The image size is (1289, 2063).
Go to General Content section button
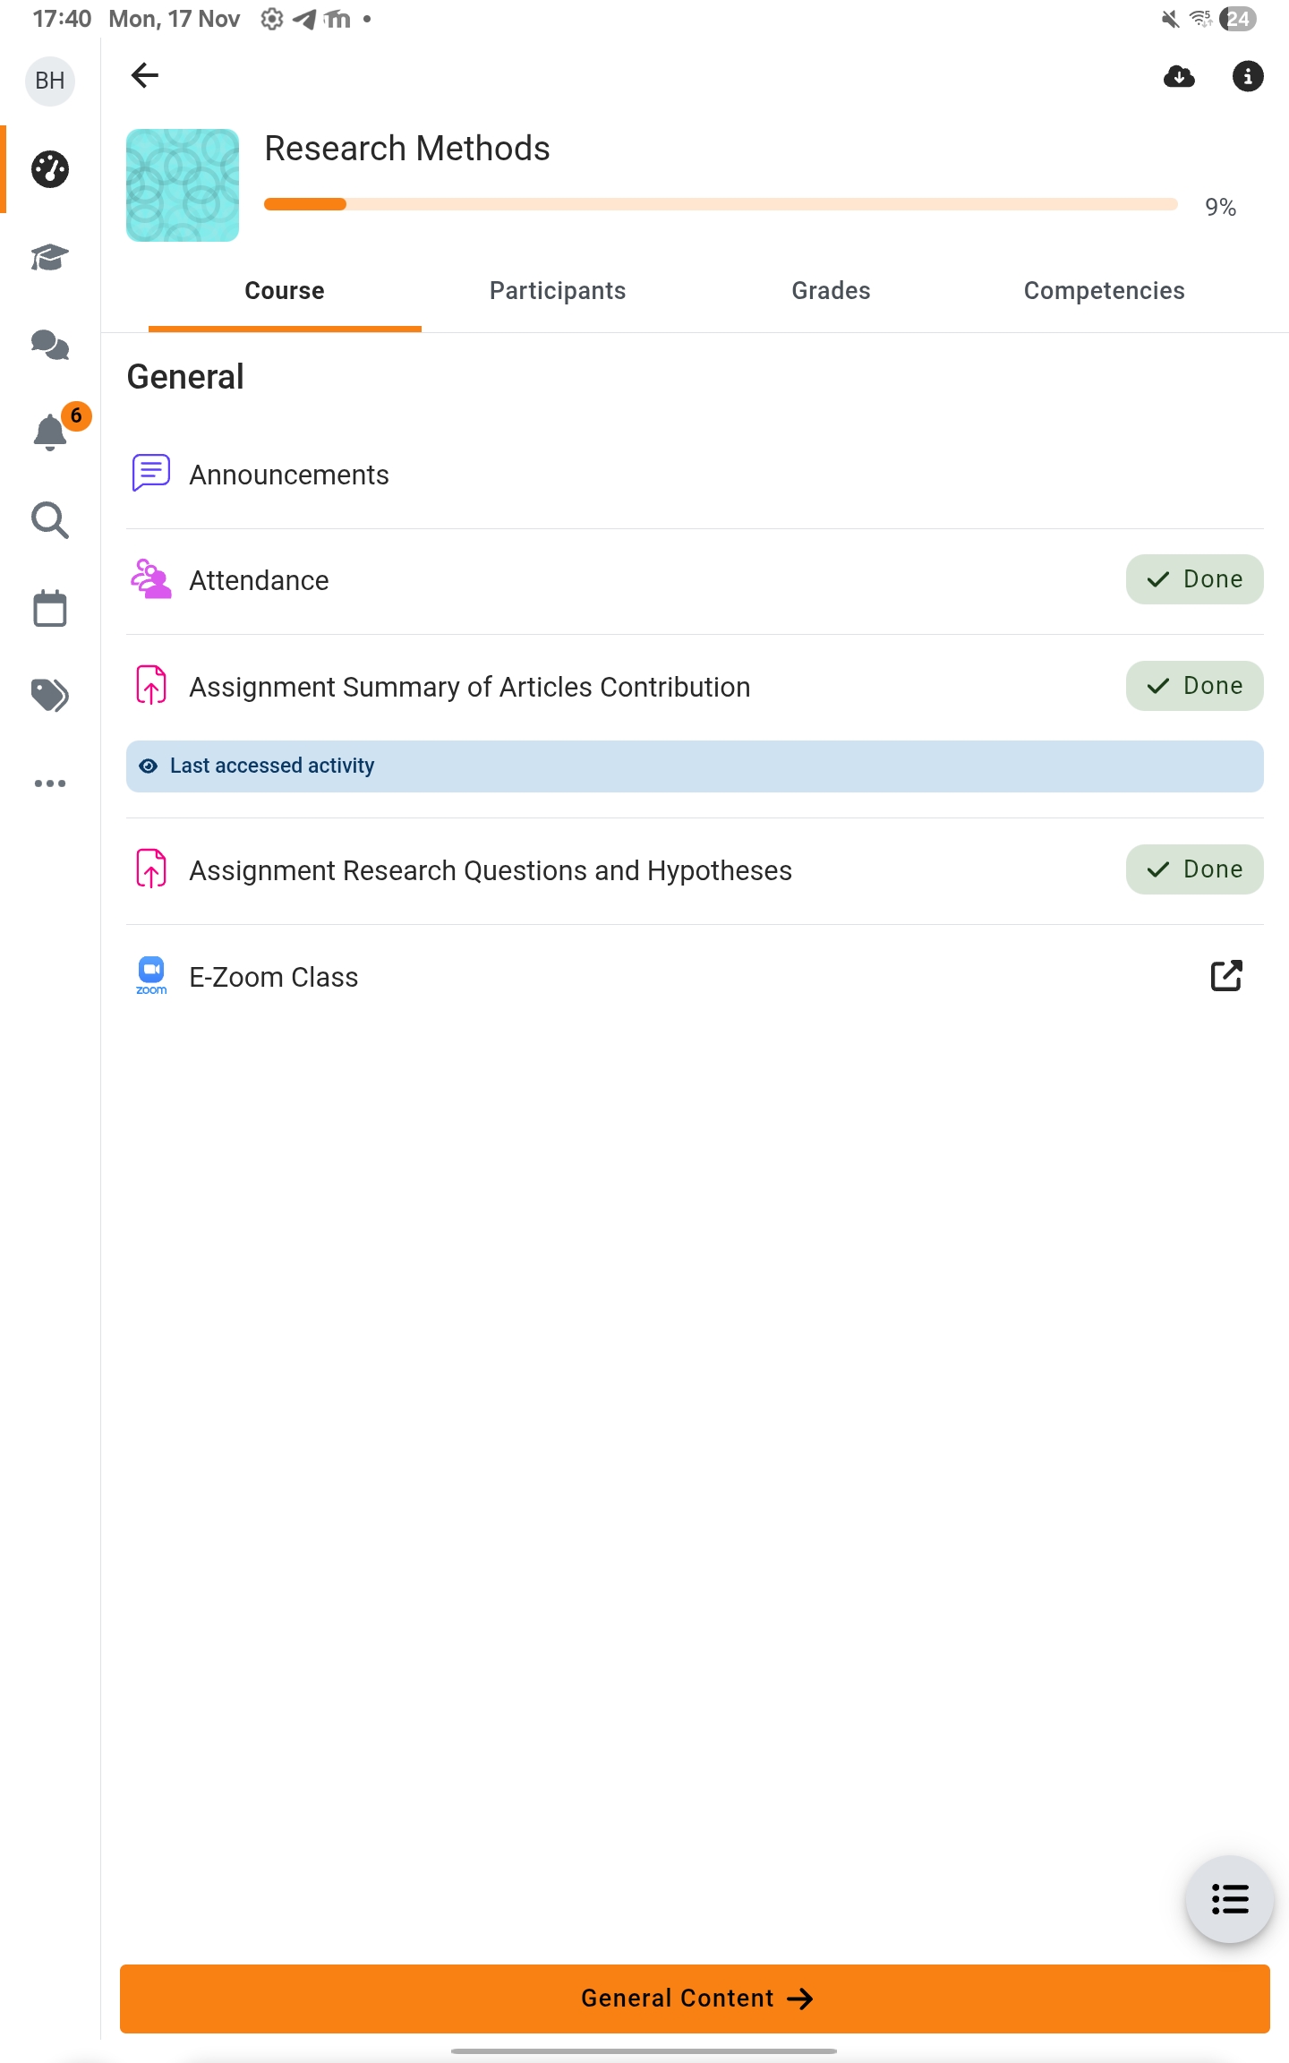point(695,1999)
